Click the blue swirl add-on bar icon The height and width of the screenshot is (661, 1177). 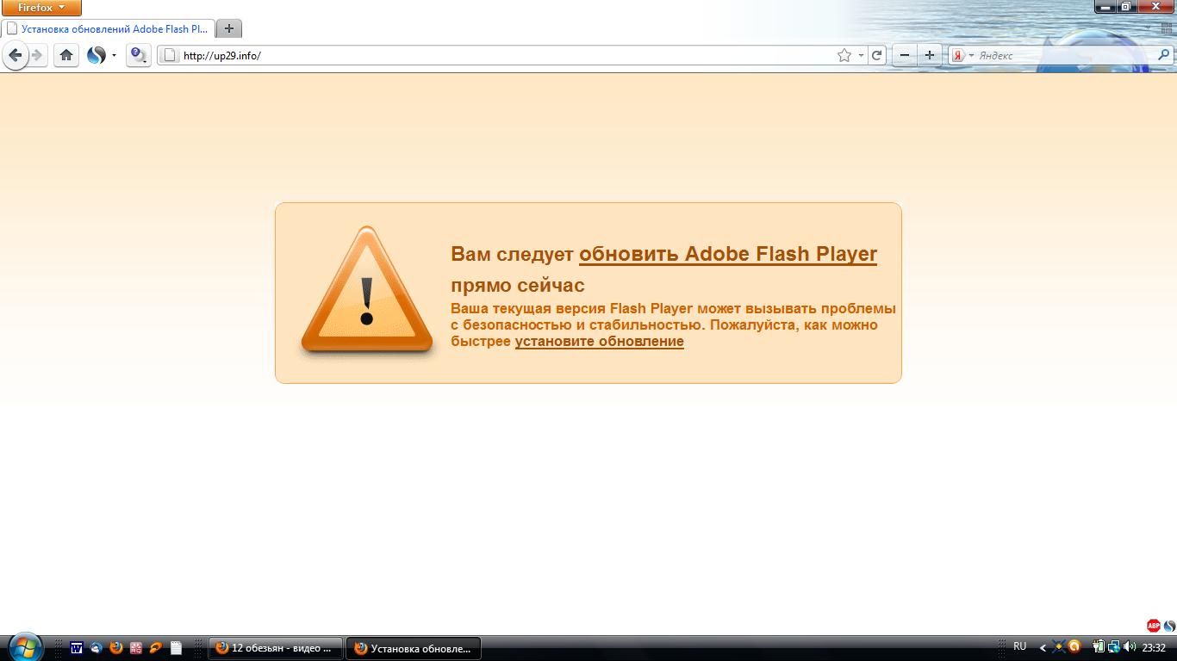[x=1169, y=626]
